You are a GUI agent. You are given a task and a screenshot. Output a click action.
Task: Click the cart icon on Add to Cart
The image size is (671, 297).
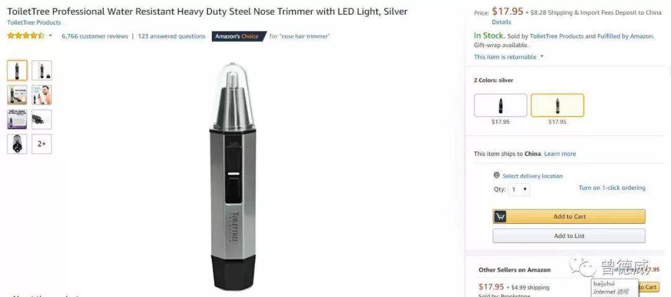(x=500, y=216)
